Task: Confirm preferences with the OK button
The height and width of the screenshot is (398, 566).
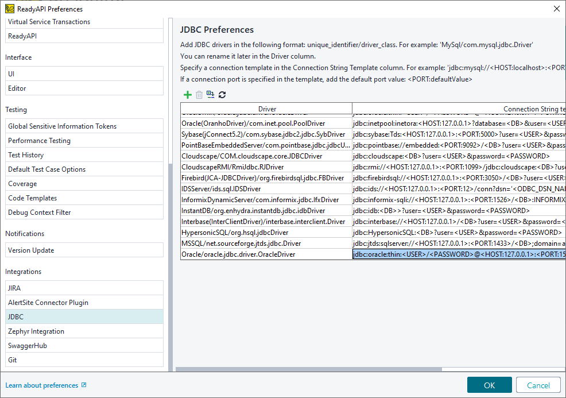Action: pos(489,385)
